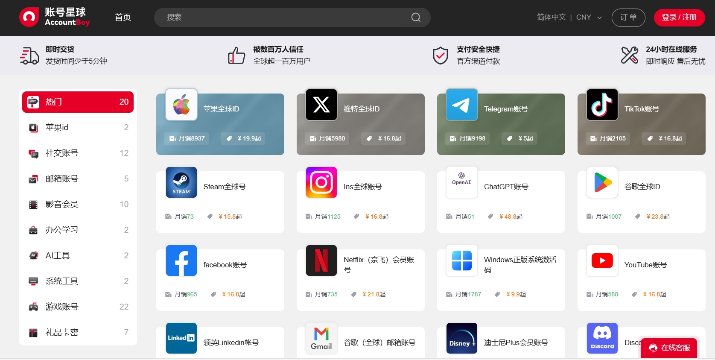Open the 游戏账号 category
The height and width of the screenshot is (360, 715).
point(78,307)
